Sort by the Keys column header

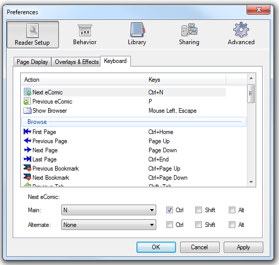click(186, 80)
